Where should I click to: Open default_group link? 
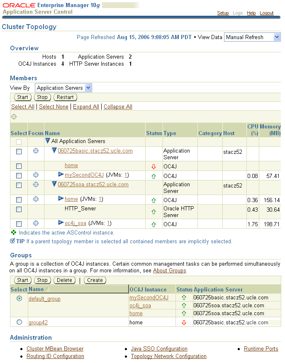(44, 299)
